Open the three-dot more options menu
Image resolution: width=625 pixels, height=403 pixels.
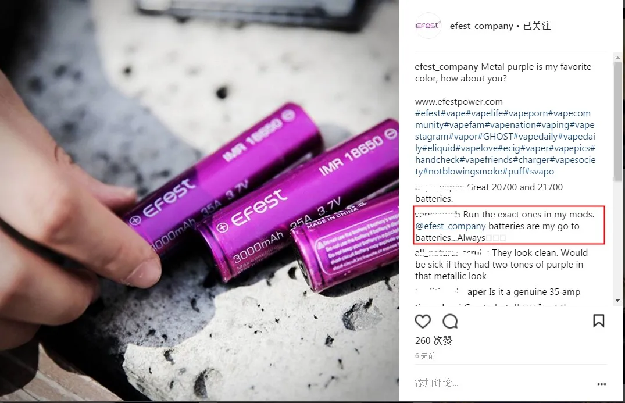602,384
